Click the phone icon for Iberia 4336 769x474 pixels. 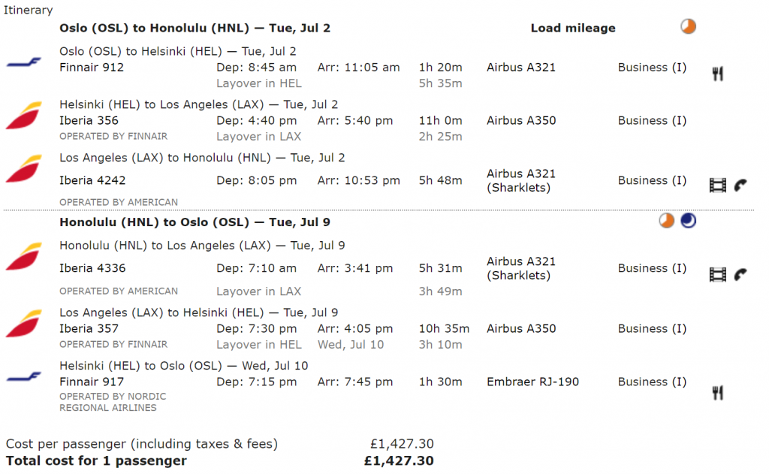coord(740,274)
